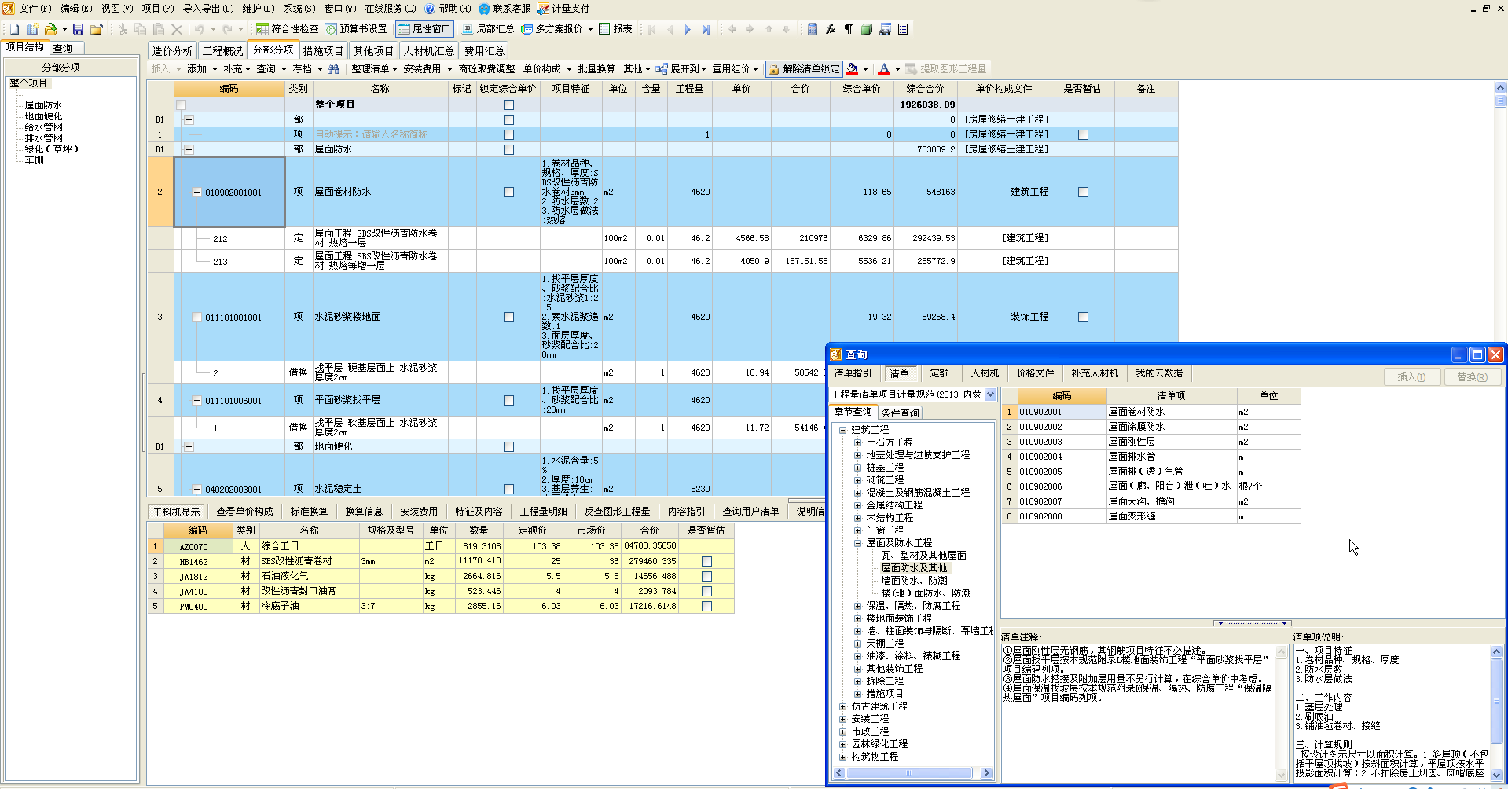The height and width of the screenshot is (789, 1508).
Task: Select 地面硬化 in project structure tree
Action: pos(43,116)
